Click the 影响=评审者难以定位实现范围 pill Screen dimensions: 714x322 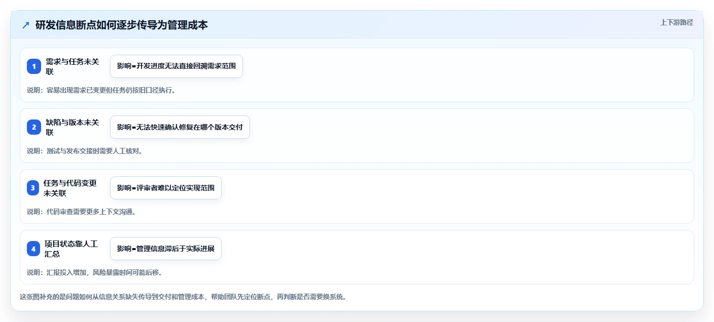[166, 188]
